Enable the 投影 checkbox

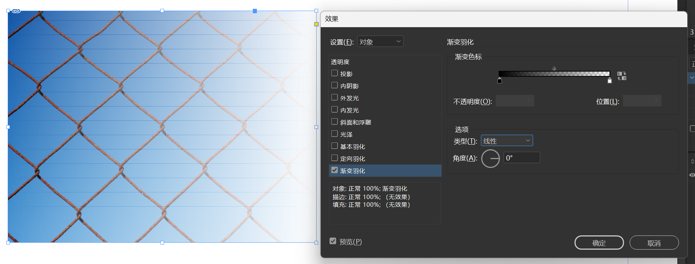(334, 73)
